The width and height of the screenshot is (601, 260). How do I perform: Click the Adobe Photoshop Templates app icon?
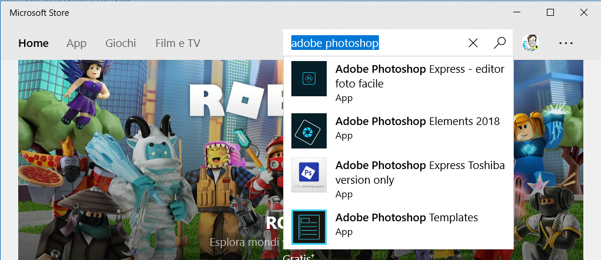[x=309, y=227]
